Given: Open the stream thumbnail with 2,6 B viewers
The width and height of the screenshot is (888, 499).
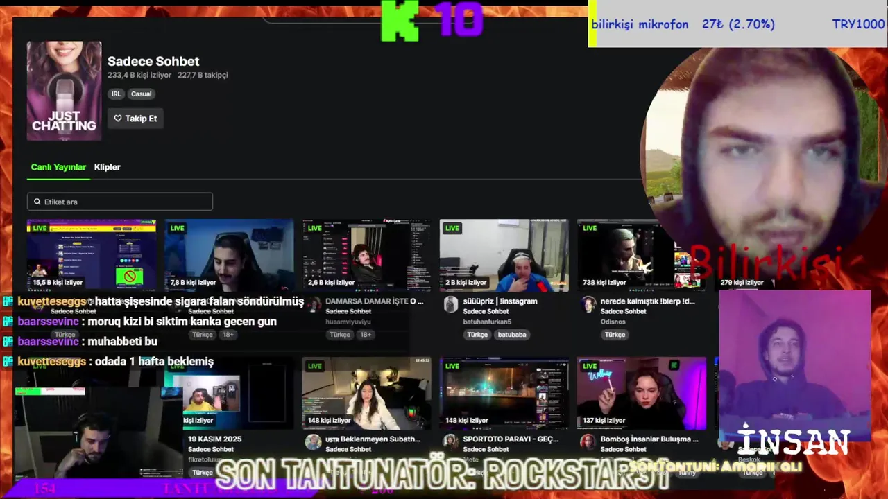Looking at the screenshot, I should click(366, 256).
